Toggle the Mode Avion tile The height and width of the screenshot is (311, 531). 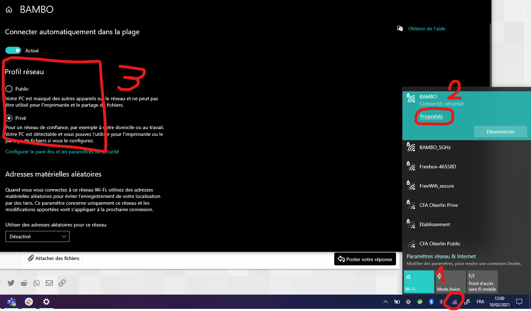[x=451, y=282]
